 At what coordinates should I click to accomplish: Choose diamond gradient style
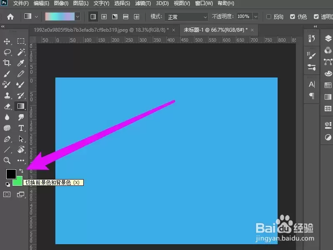[x=137, y=17]
